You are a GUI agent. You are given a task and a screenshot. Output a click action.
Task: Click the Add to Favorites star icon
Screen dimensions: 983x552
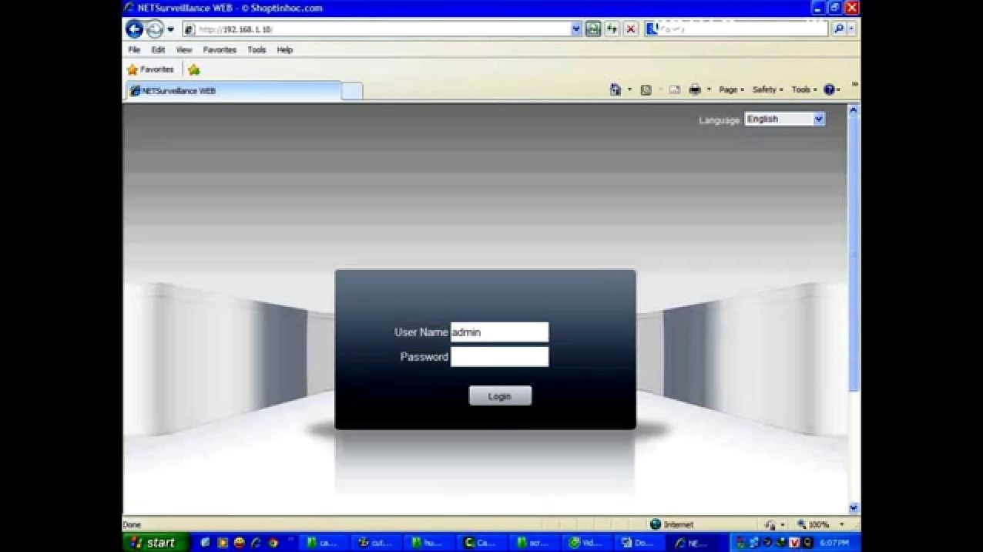click(194, 69)
